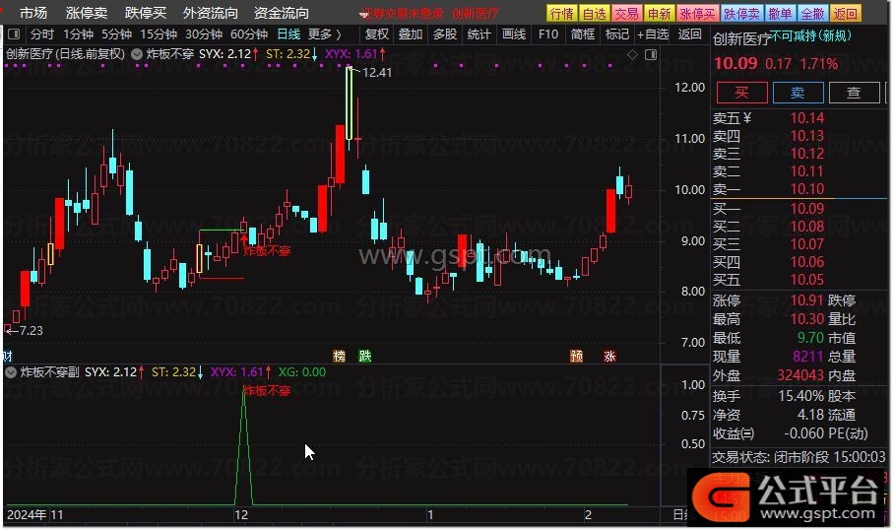This screenshot has width=894, height=530.
Task: Click the 不可减持(新规) label
Action: click(810, 35)
